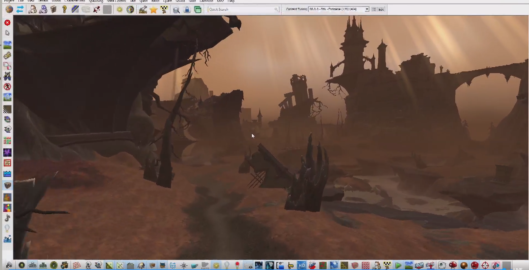Click the red X icon in left sidebar
This screenshot has width=529, height=270.
7,23
